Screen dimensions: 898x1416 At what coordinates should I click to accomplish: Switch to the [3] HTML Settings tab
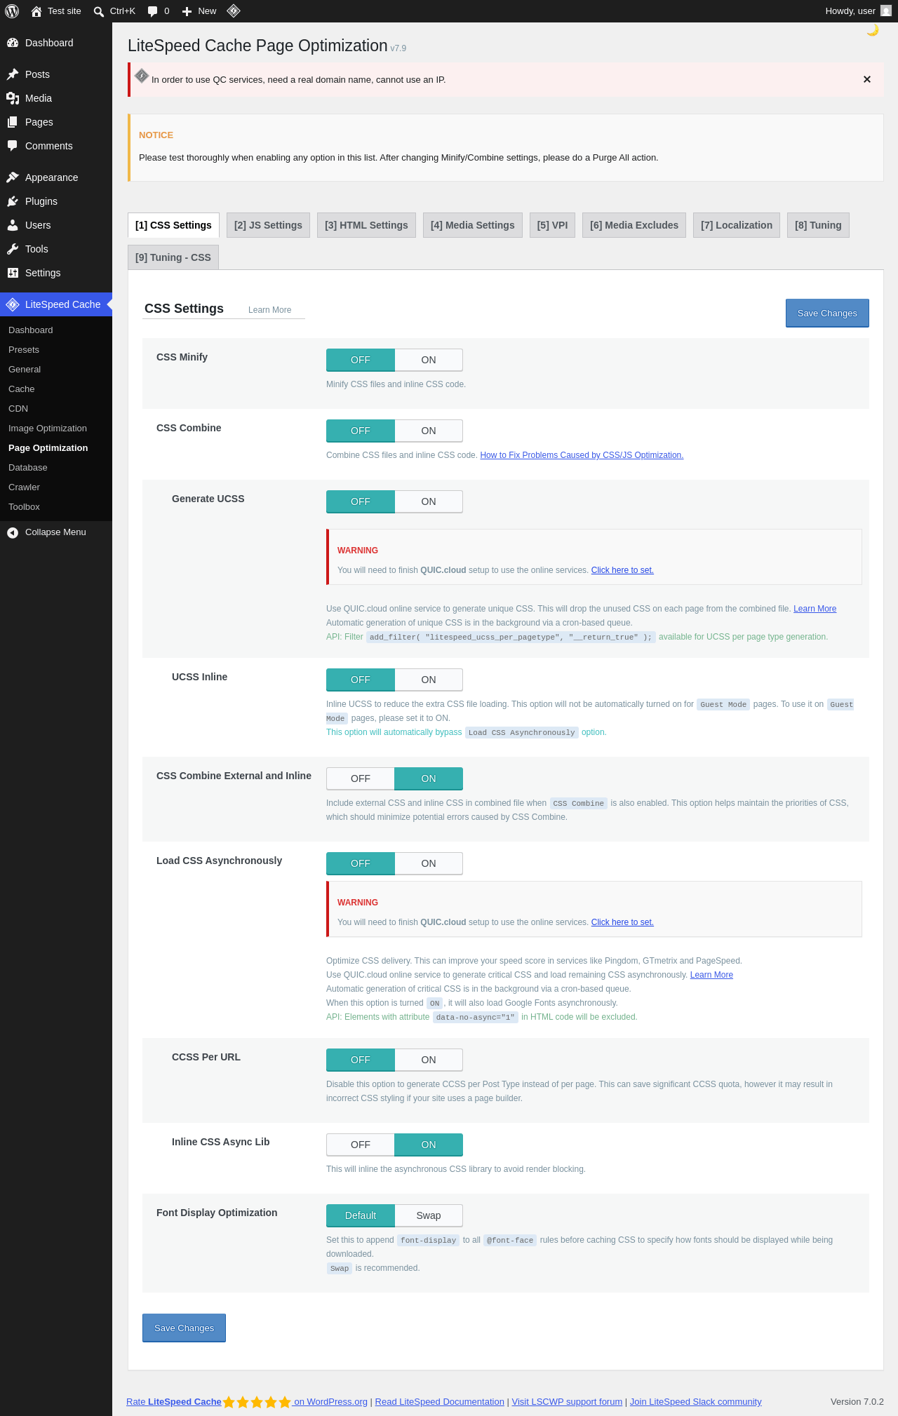(x=366, y=225)
